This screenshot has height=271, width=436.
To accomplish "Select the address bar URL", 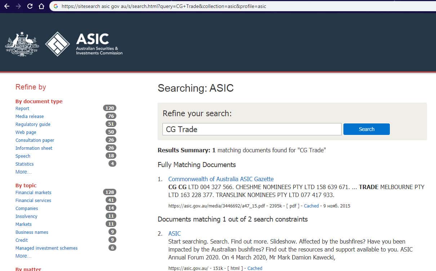I will [164, 6].
